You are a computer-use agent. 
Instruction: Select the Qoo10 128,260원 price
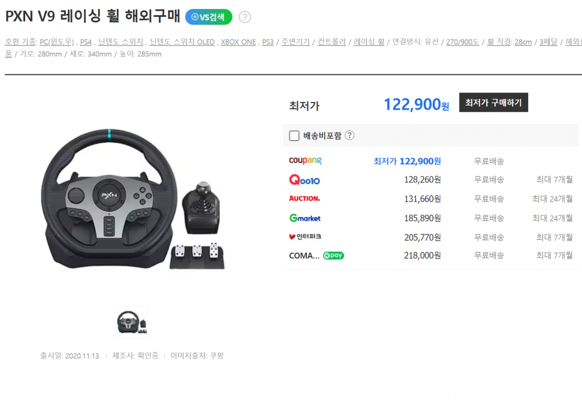click(x=423, y=180)
